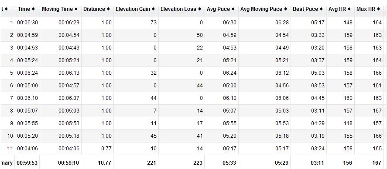The height and width of the screenshot is (169, 387).
Task: Sort by Avg HR column
Action: coord(340,9)
